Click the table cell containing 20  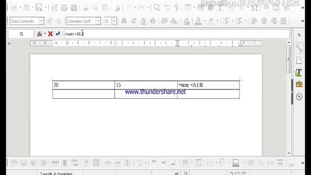coord(84,85)
